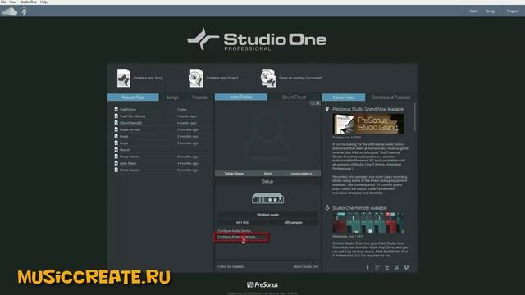Click the Configure External Devices link
This screenshot has height=295, width=525.
pyautogui.click(x=238, y=237)
